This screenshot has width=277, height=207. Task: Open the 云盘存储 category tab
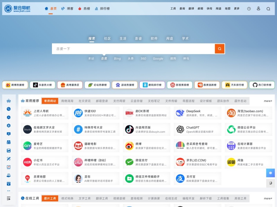(136, 101)
